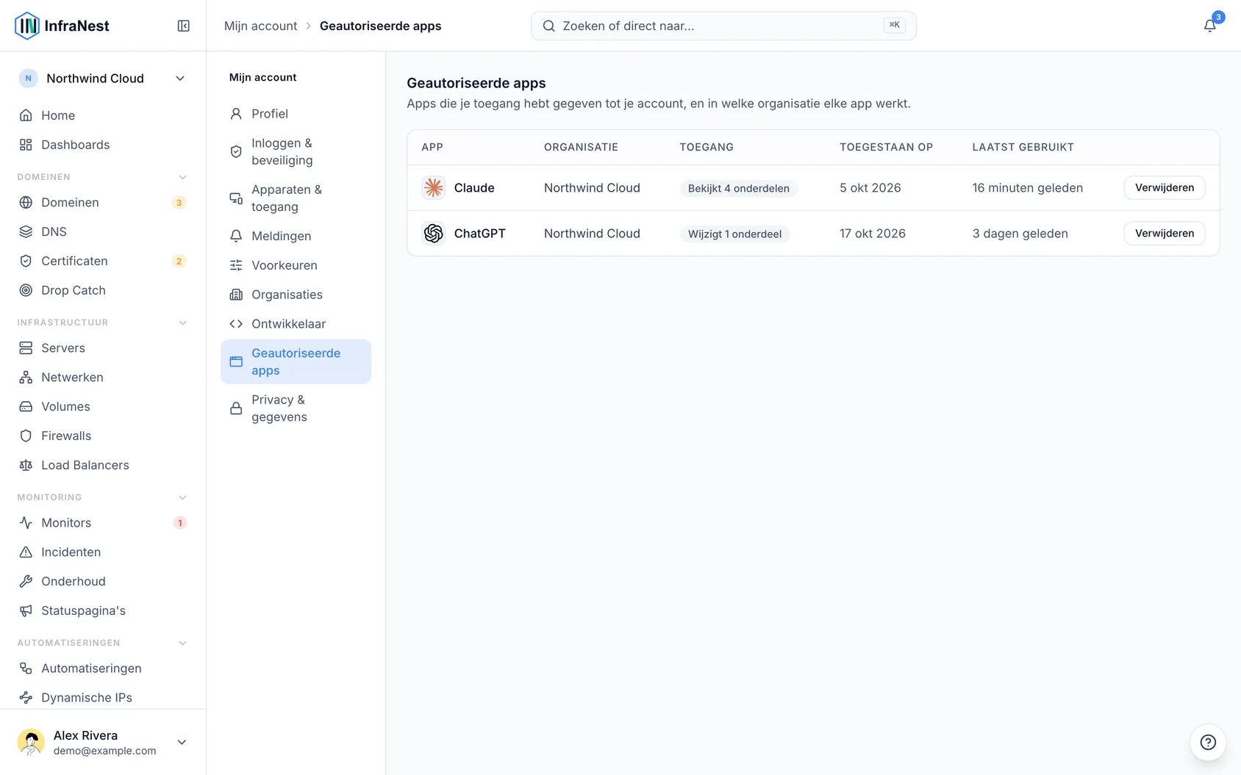
Task: Navigate to Servers
Action: tap(103, 348)
